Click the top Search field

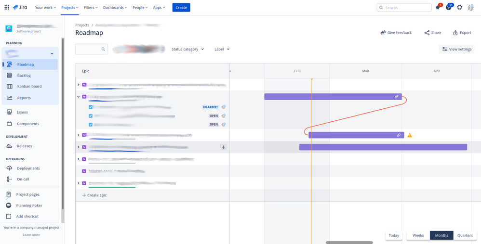404,7
